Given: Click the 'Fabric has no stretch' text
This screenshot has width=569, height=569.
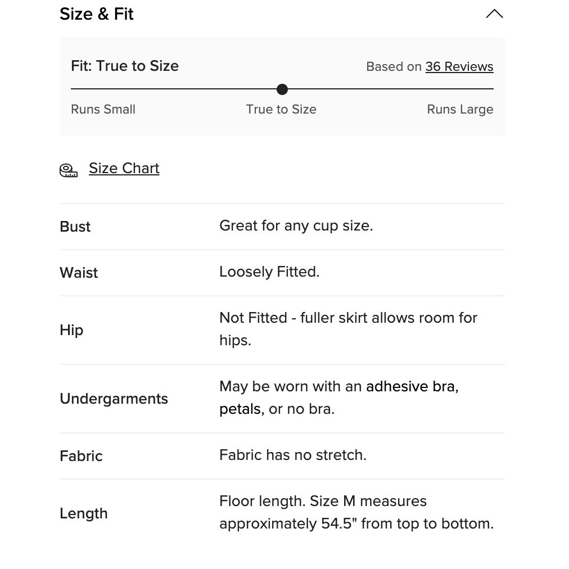Looking at the screenshot, I should tap(293, 455).
